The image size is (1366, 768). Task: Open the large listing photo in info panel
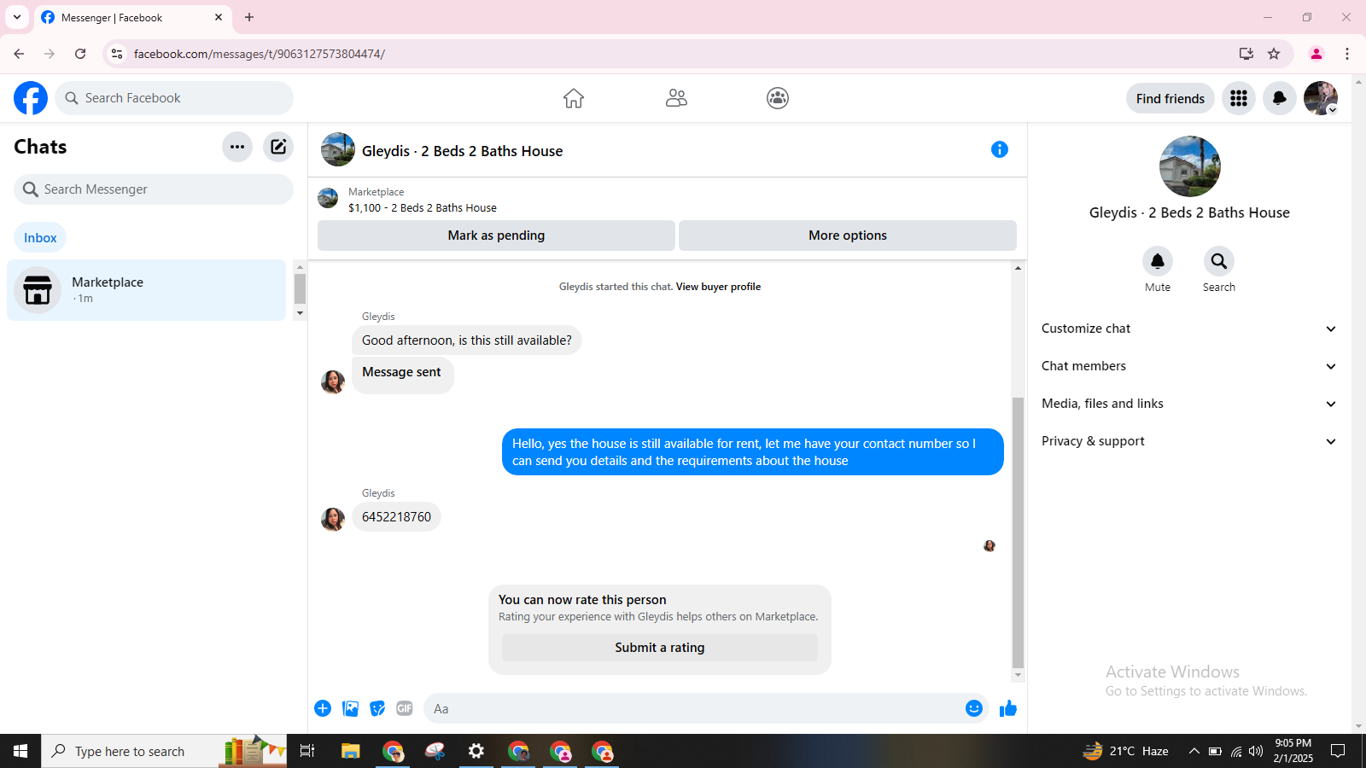point(1189,166)
